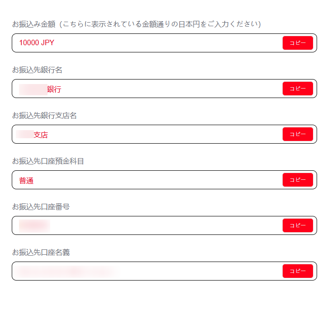
Task: Click the お振込先口座預金科目 label
Action: coord(48,161)
